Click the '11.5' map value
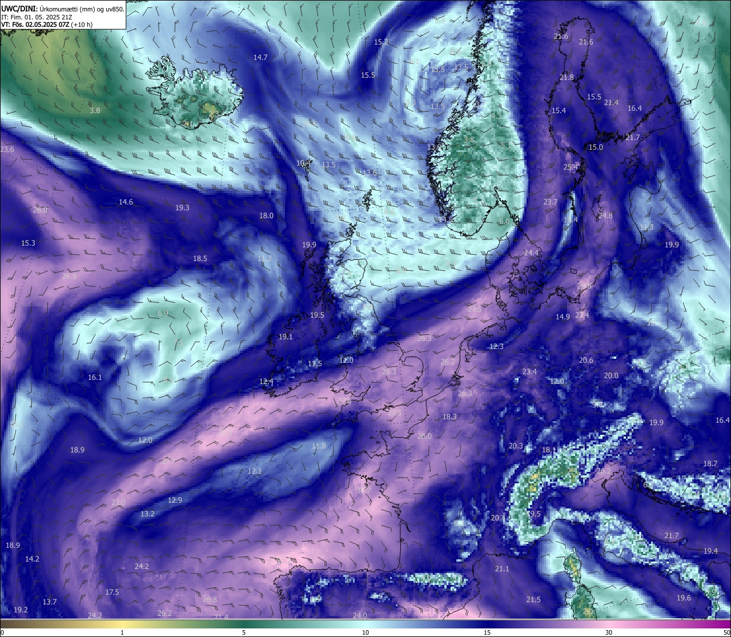 tap(315, 364)
